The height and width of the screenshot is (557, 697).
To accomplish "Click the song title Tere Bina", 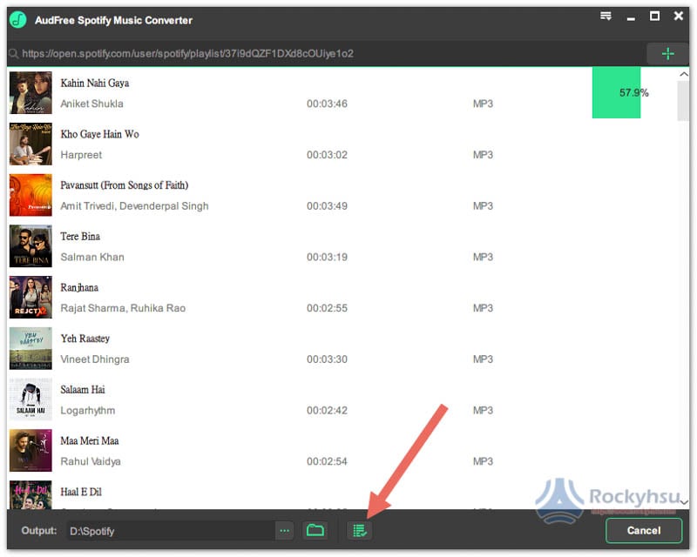I will [80, 237].
